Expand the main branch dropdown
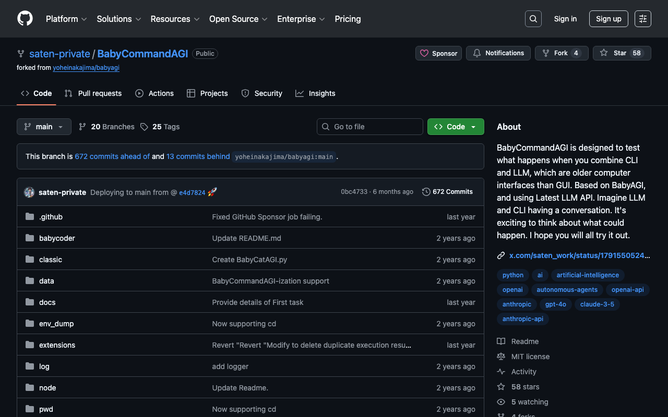Image resolution: width=668 pixels, height=417 pixels. coord(44,127)
